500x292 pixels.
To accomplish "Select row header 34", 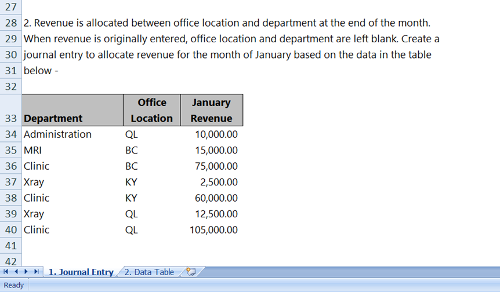I will click(11, 134).
